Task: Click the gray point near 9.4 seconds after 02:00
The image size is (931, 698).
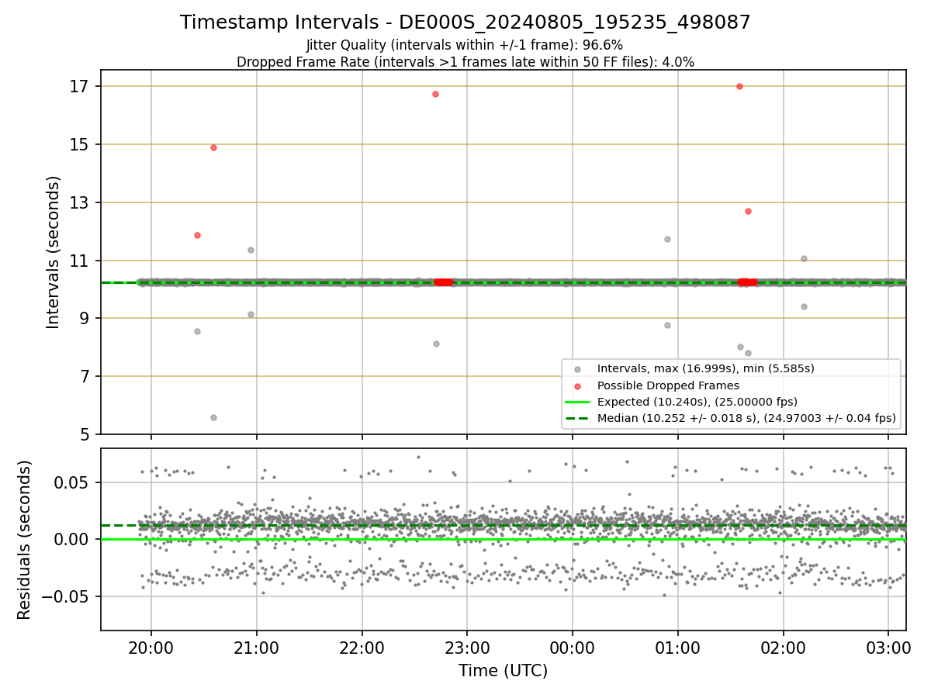Action: [804, 306]
